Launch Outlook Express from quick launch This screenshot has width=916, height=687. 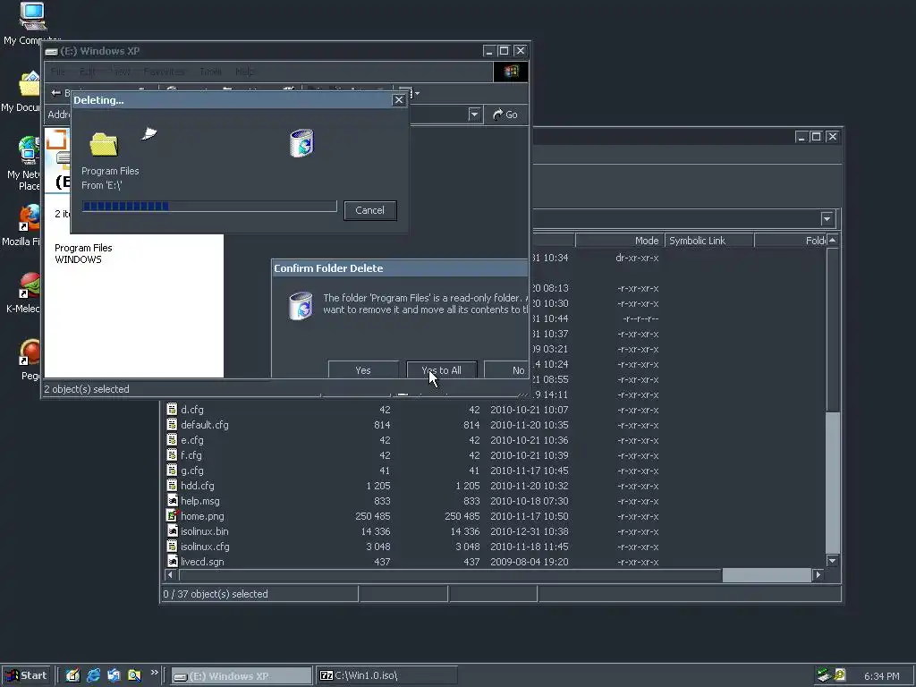[114, 675]
